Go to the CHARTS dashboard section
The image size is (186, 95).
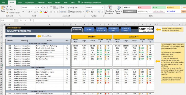coord(89,30)
